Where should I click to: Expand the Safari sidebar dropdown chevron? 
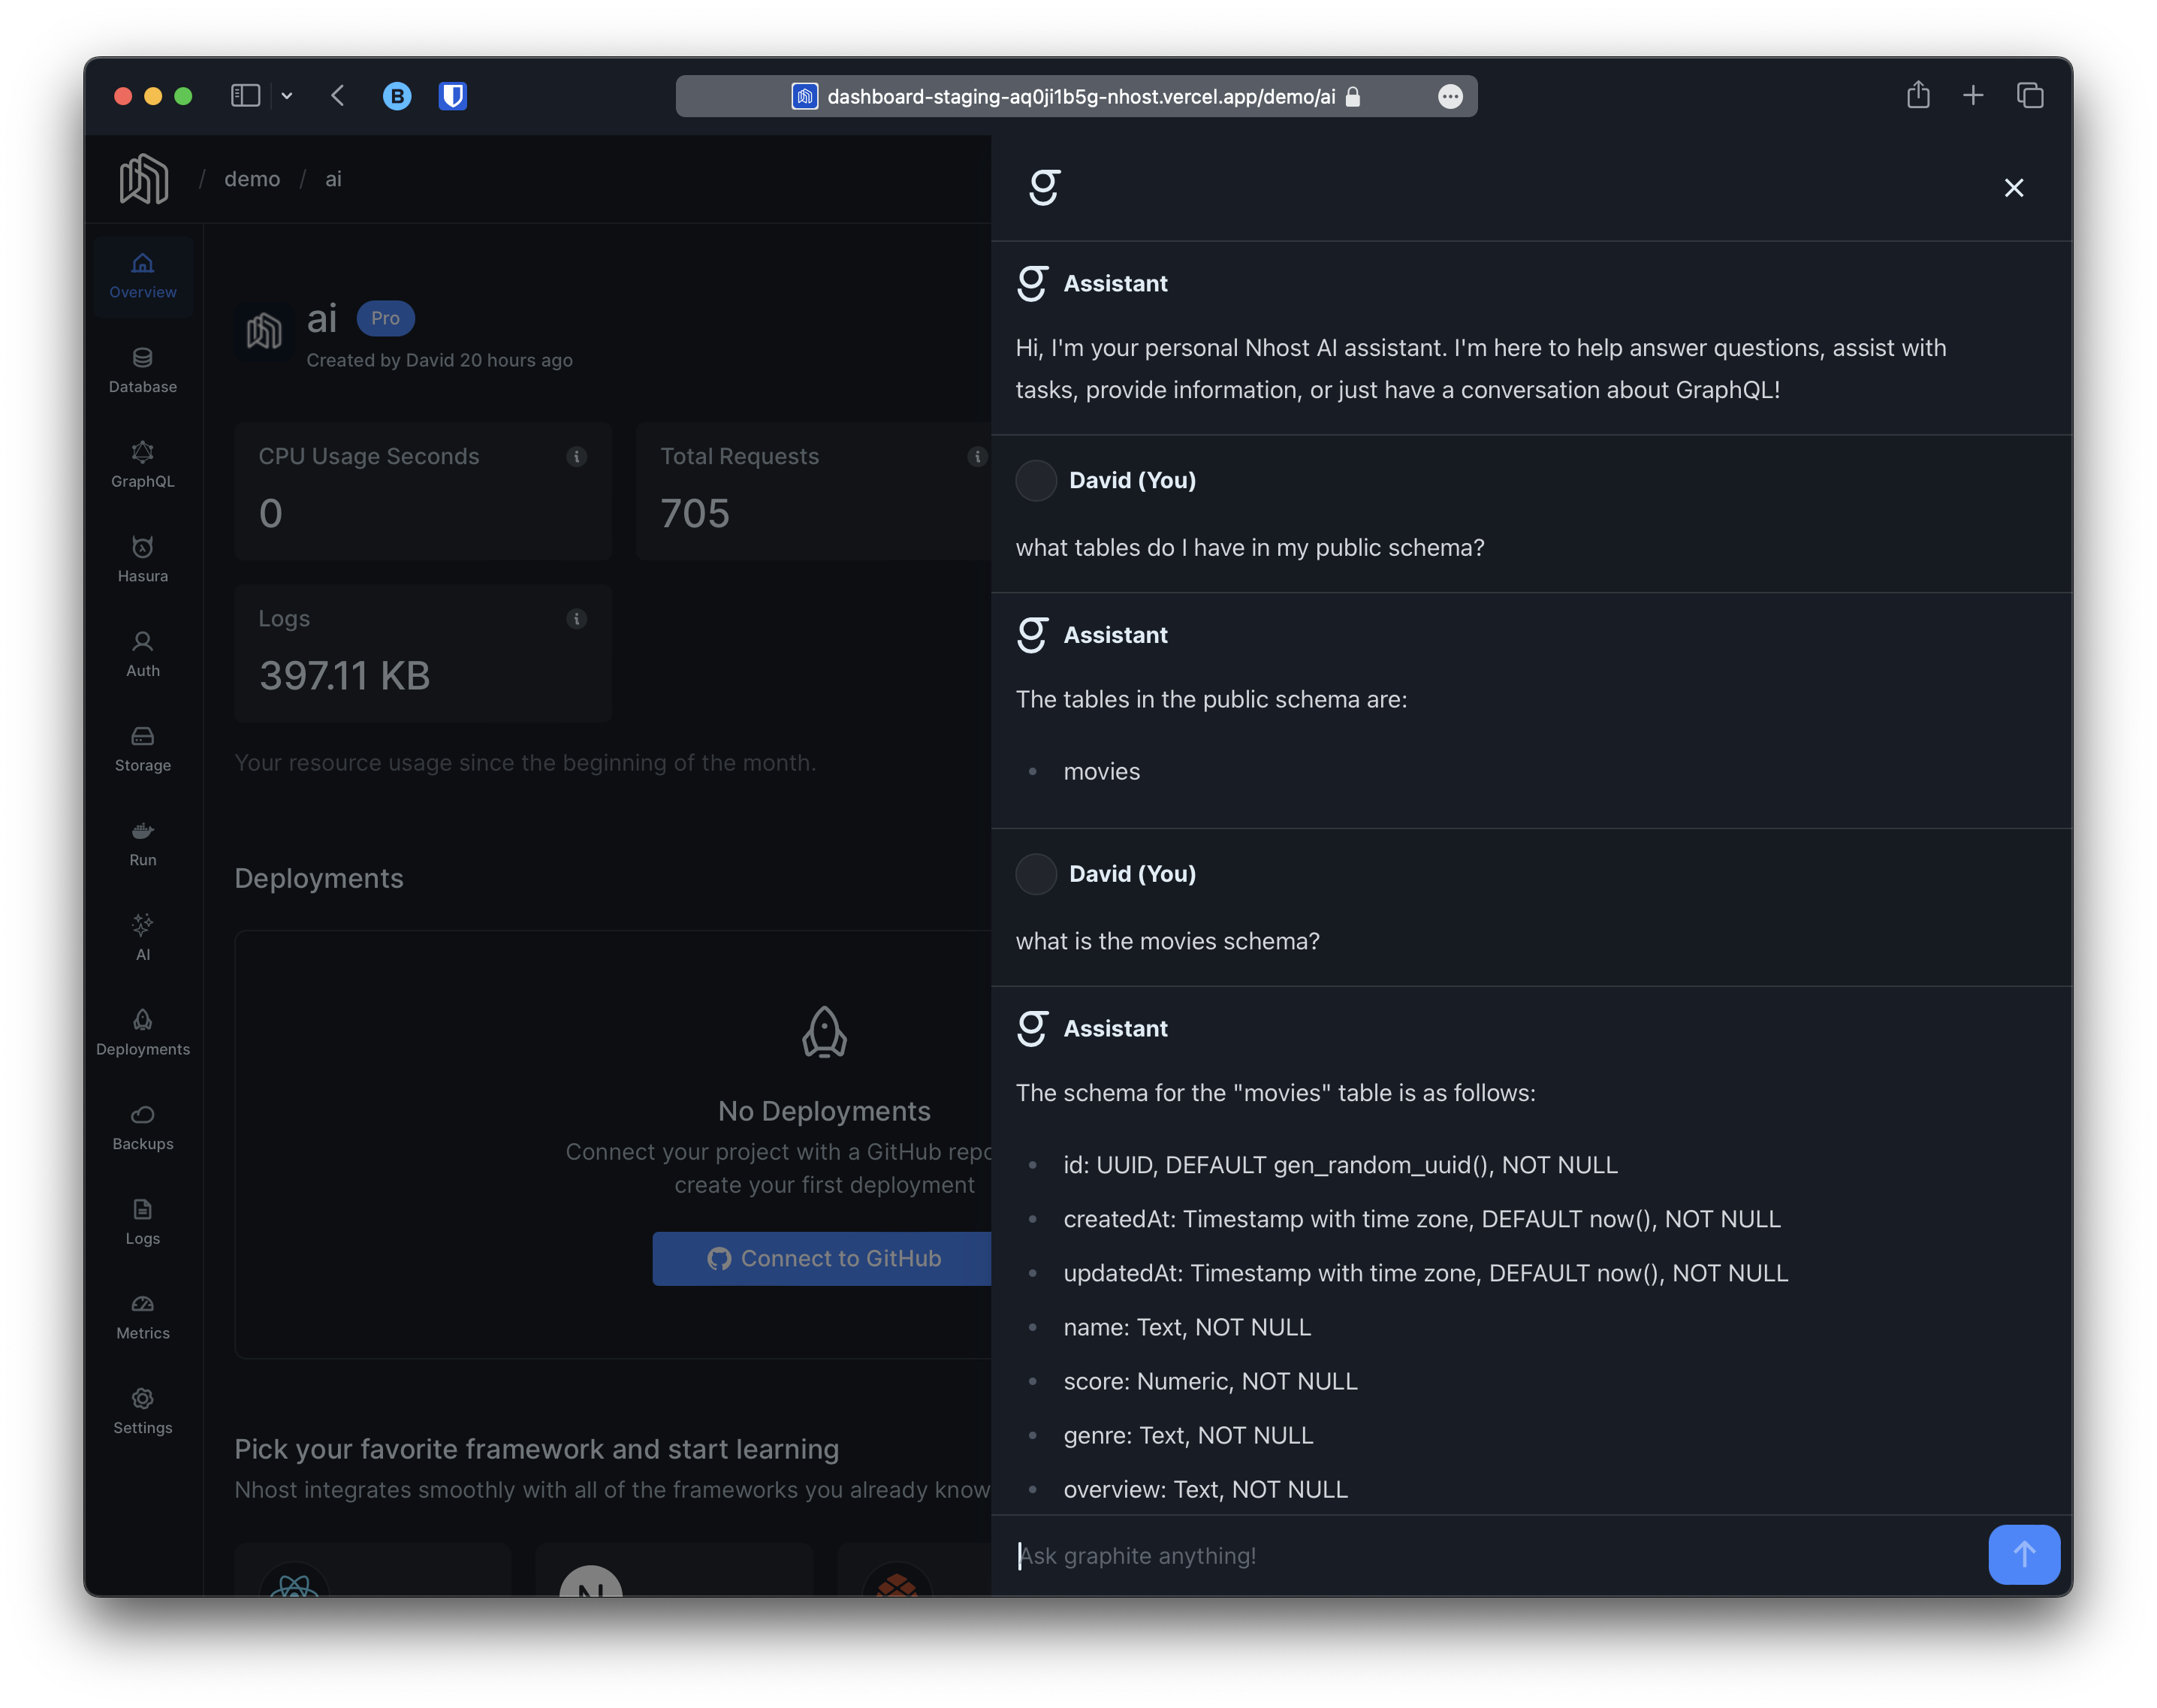(287, 96)
